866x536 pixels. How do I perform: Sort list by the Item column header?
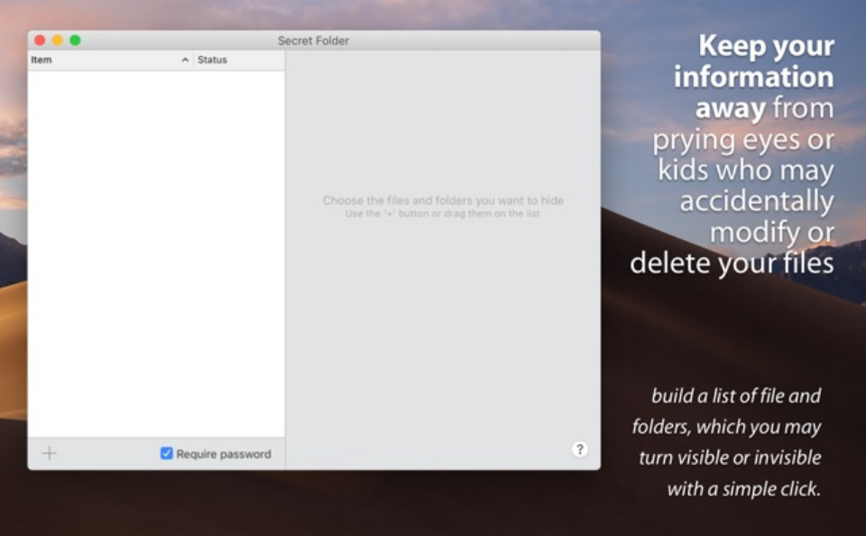[110, 60]
